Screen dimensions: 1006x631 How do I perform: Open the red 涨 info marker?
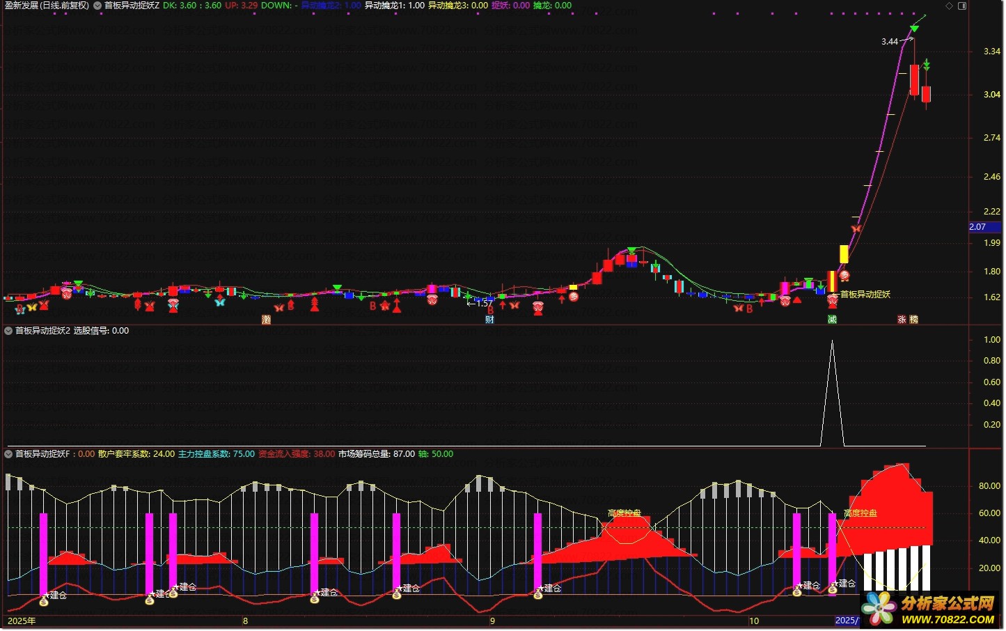pyautogui.click(x=902, y=320)
